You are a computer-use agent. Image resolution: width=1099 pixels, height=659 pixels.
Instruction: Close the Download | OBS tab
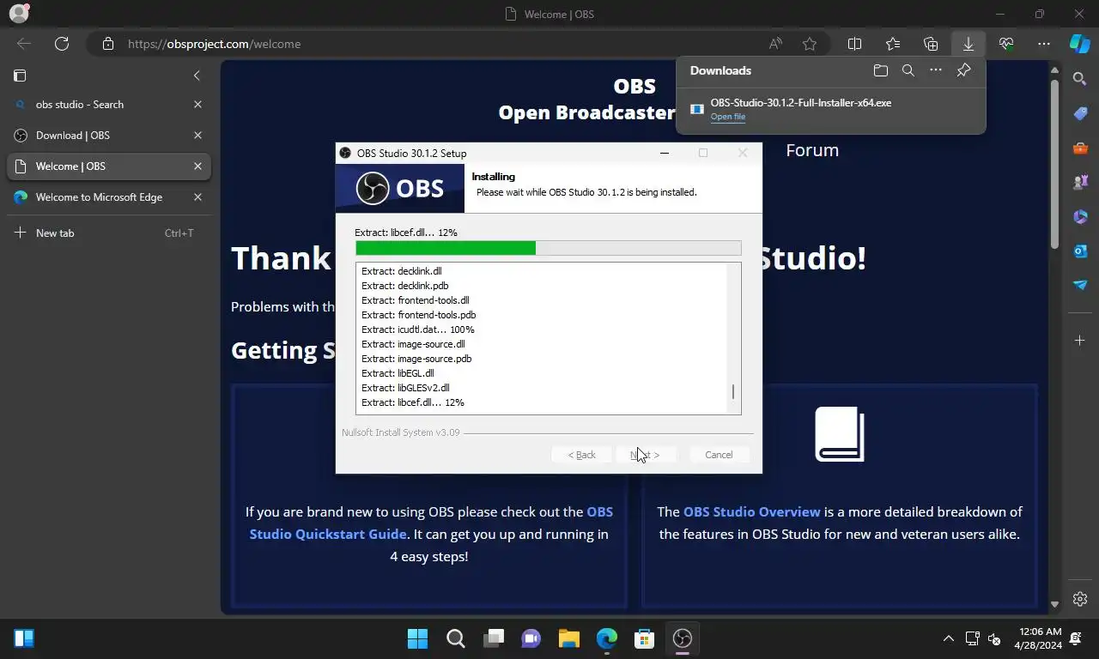pyautogui.click(x=197, y=136)
